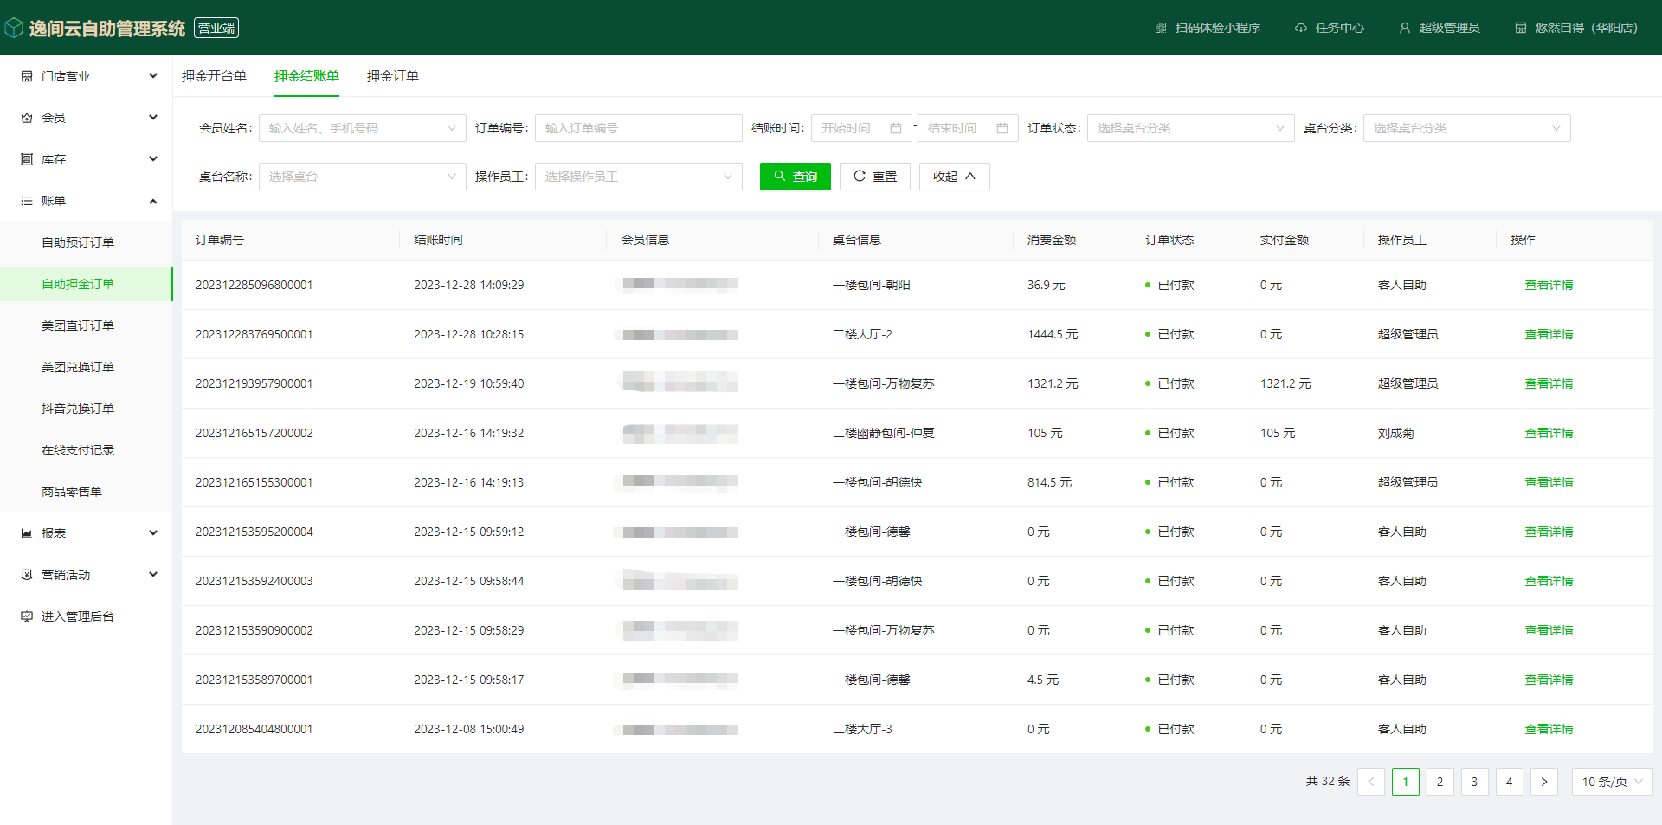View details of order 202312085404800001
This screenshot has height=825, width=1662.
pos(1549,729)
